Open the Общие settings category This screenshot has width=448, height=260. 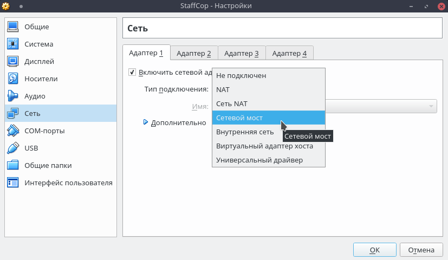click(x=61, y=27)
